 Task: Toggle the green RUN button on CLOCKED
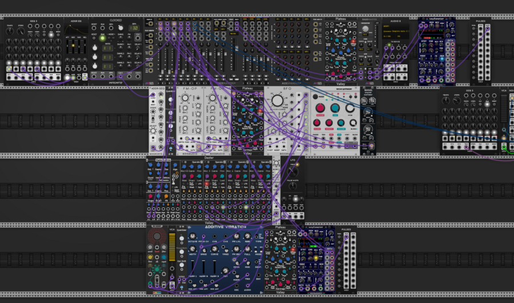102,38
